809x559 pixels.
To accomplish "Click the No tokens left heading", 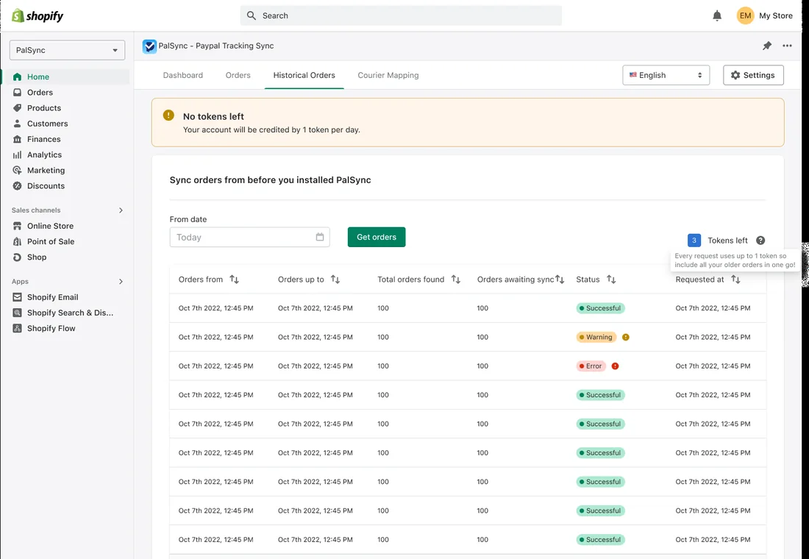I will tap(213, 117).
